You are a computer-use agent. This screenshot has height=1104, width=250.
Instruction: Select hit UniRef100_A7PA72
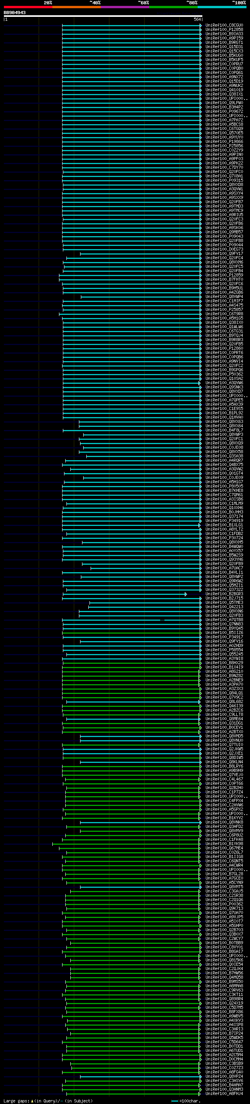point(224,120)
